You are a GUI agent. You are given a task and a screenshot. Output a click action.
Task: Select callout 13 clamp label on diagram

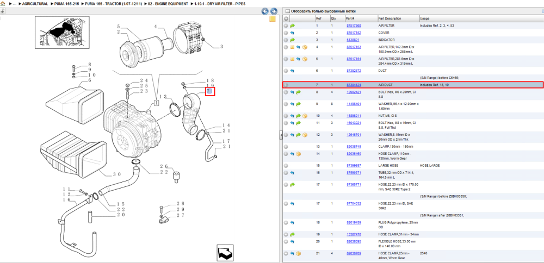pos(163,96)
